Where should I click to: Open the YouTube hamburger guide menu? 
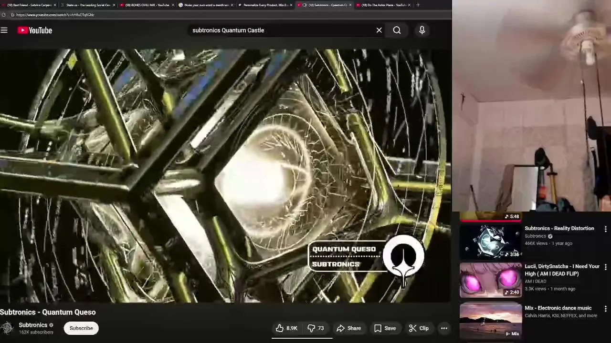[x=4, y=30]
